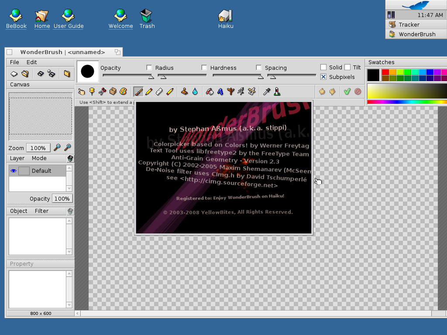Select the yellow pencil tool

point(149,92)
